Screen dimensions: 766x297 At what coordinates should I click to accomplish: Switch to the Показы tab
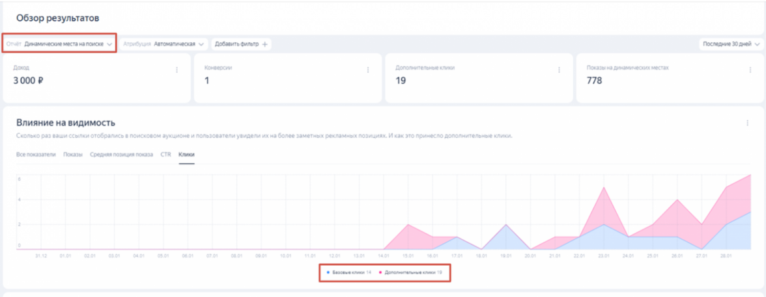(x=73, y=155)
